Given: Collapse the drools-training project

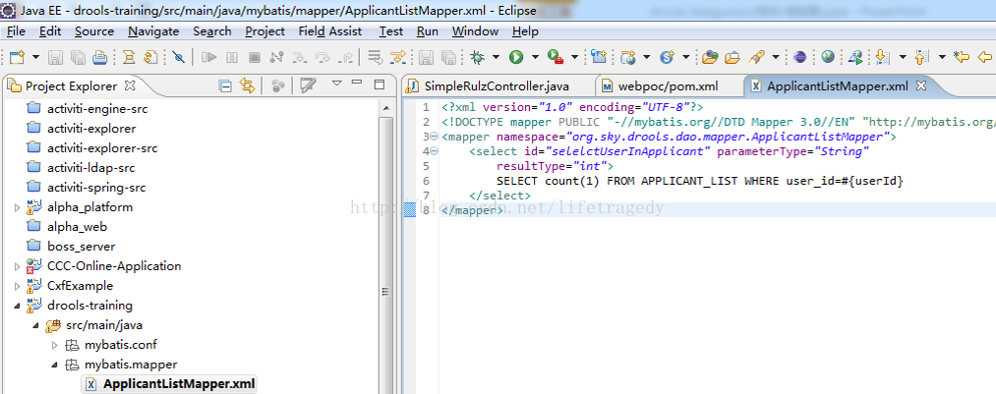Looking at the screenshot, I should pyautogui.click(x=17, y=306).
